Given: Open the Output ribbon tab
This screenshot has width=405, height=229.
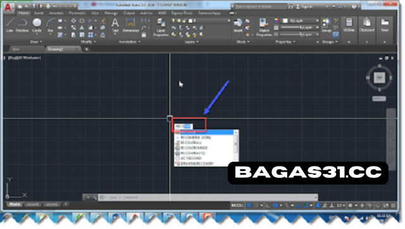Looking at the screenshot, I should point(128,13).
